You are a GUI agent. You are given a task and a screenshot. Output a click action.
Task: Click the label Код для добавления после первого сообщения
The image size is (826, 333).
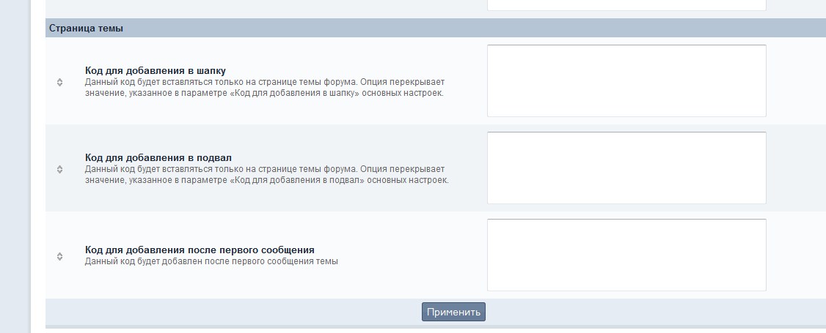(200, 250)
